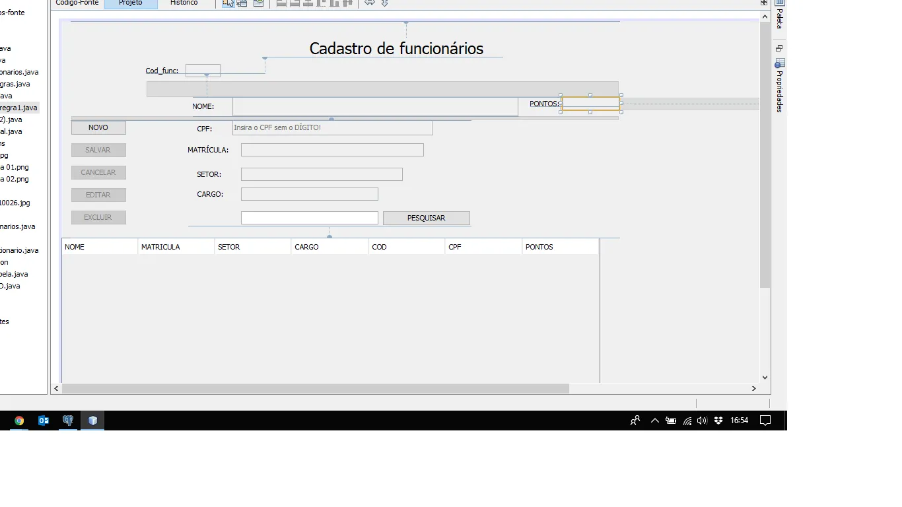The image size is (902, 507).
Task: Select the CPF table column header
Action: pyautogui.click(x=484, y=247)
